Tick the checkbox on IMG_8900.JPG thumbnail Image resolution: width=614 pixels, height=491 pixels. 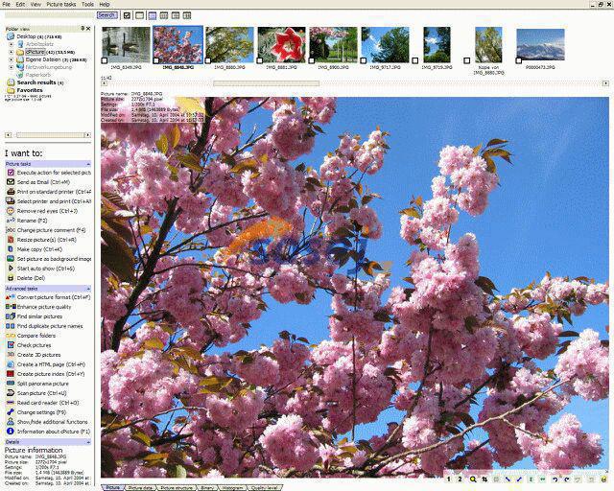click(312, 60)
